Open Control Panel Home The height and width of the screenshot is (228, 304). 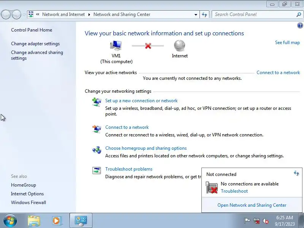coord(32,30)
